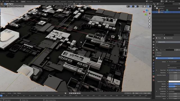Viewport: 180px width, 101px height.
Task: Toggle proportional editing icon
Action: [x=80, y=4]
